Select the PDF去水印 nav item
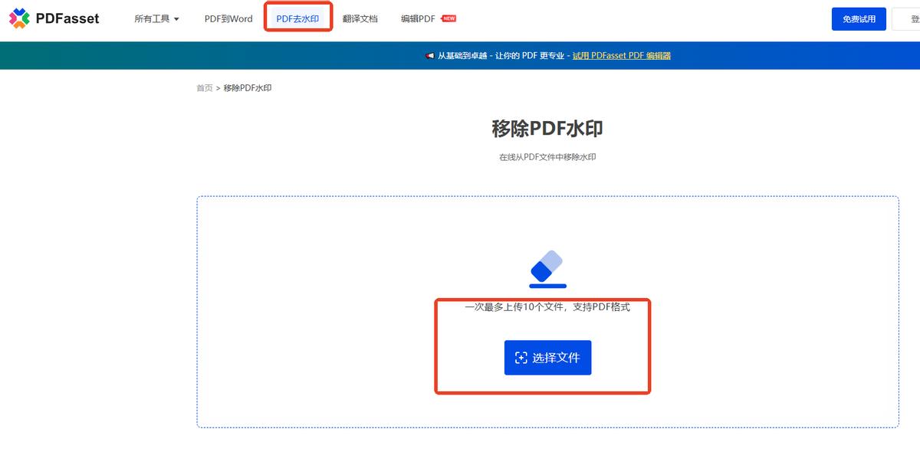 click(297, 18)
